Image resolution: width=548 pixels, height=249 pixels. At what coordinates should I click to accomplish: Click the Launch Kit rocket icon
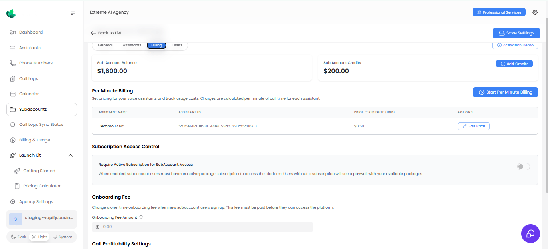13,155
